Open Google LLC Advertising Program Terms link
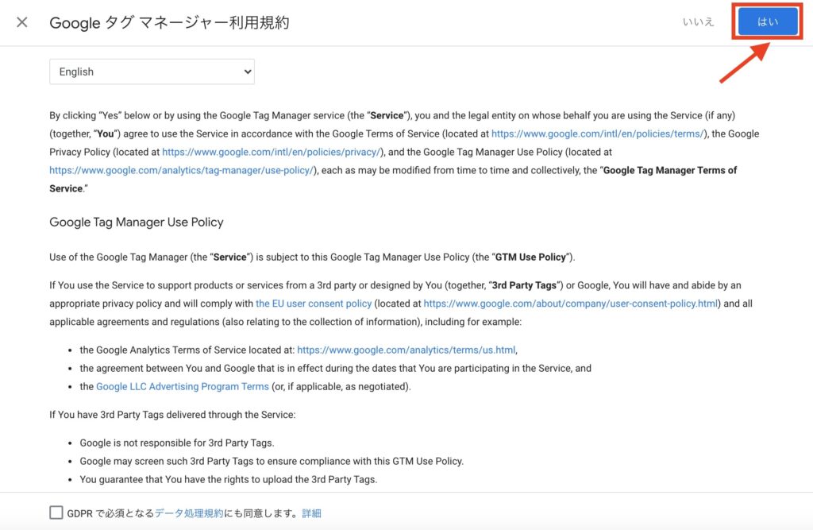The image size is (813, 530). tap(183, 387)
